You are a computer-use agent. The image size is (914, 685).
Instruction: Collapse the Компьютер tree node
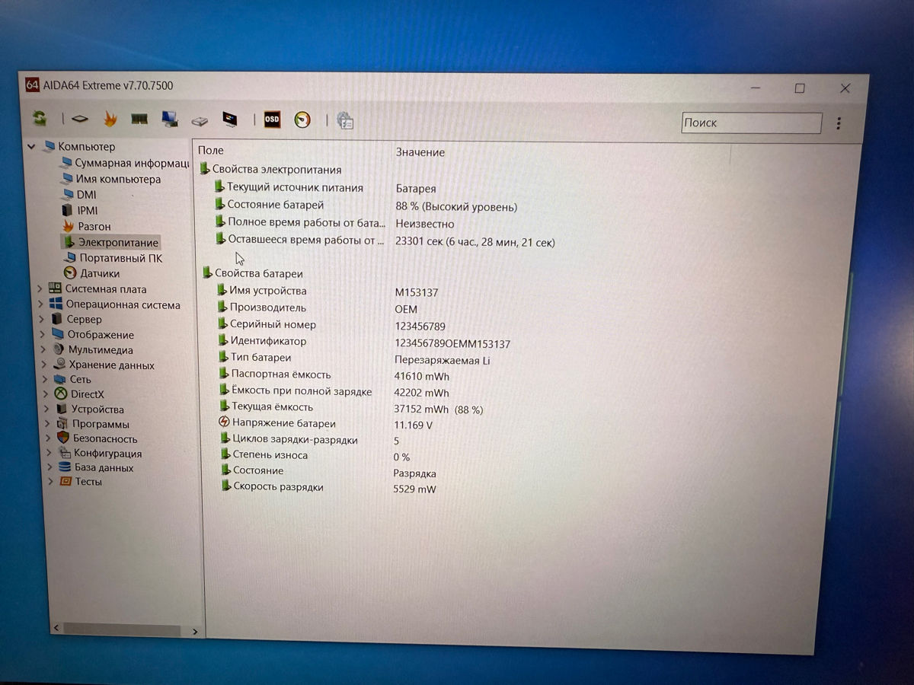32,146
